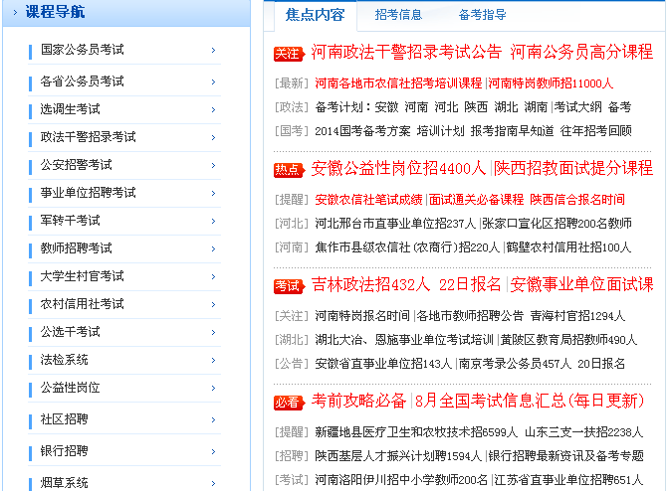Expand the 军转干考试 row arrow

(213, 221)
